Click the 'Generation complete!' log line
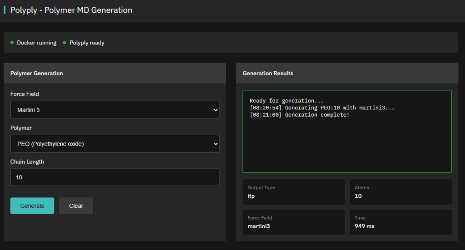Image resolution: width=465 pixels, height=250 pixels. click(299, 115)
